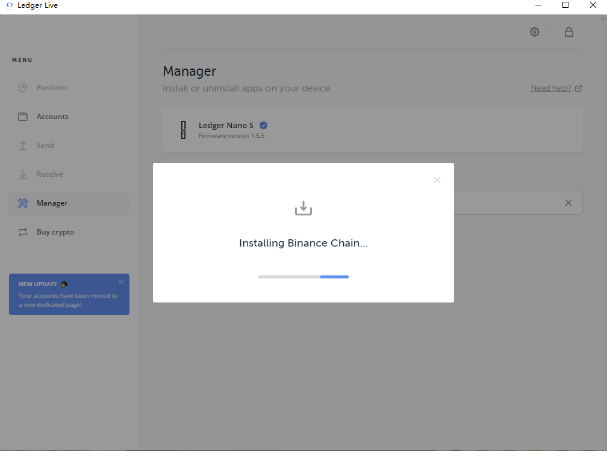Screen dimensions: 607x451
Task: Clear the app search field
Action: point(568,203)
